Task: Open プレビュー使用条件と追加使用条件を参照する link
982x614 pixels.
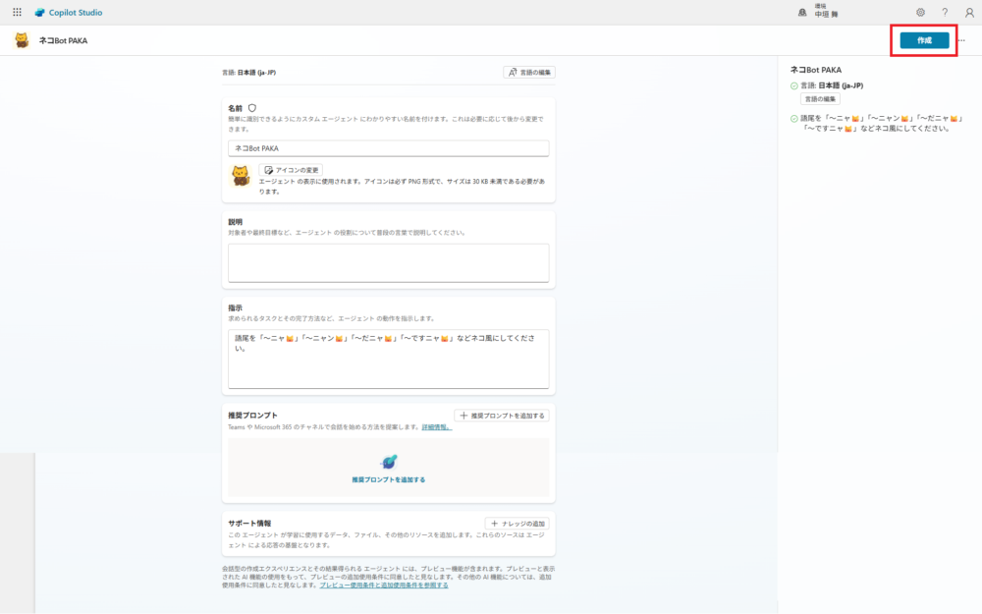Action: pos(384,586)
